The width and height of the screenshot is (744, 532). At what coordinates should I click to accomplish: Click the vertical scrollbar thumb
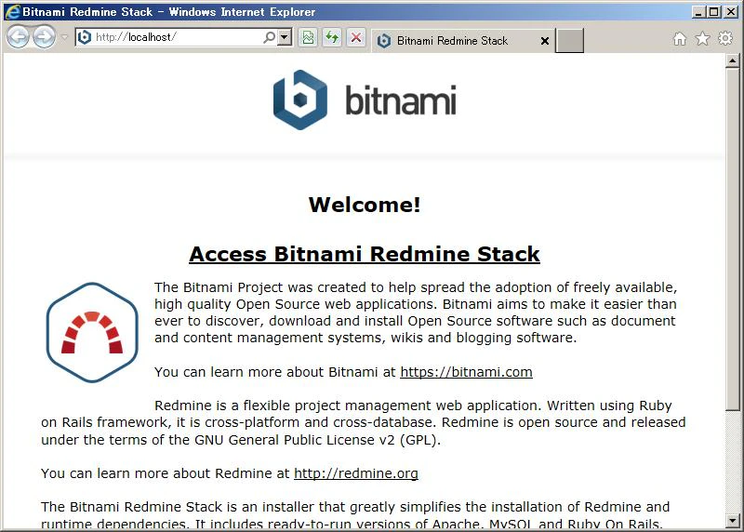point(732,240)
